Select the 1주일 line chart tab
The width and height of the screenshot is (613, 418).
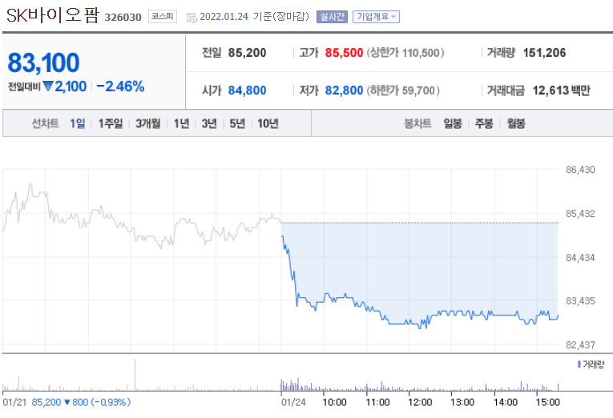point(111,123)
